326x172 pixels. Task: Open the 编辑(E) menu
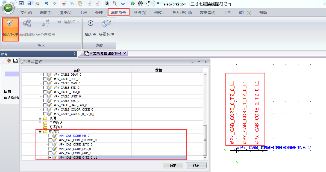pos(46,13)
